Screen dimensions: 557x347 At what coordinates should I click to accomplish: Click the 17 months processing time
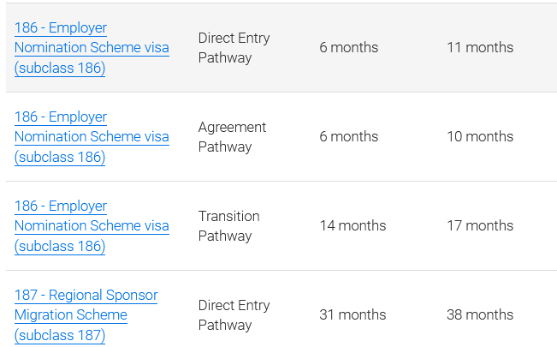tap(480, 226)
